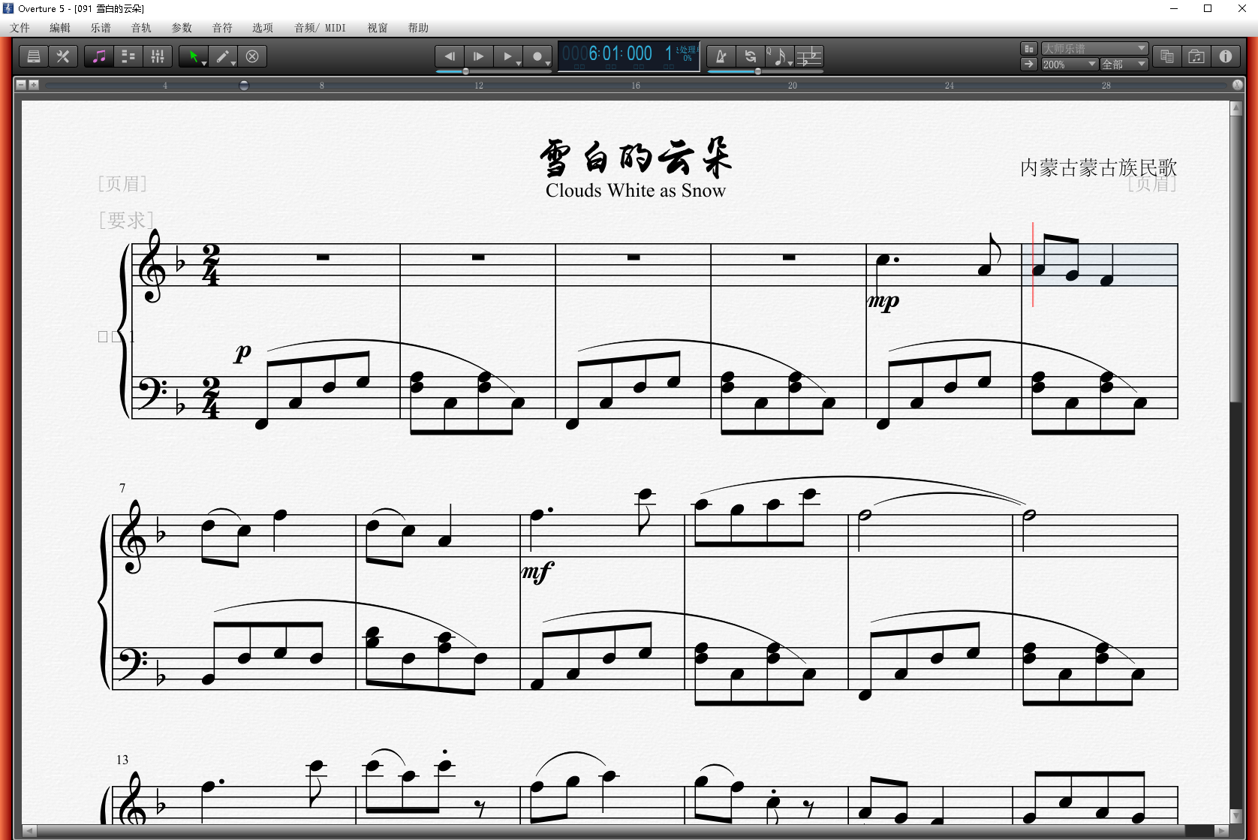Open the 音轨 menu
The image size is (1258, 840).
[x=141, y=28]
